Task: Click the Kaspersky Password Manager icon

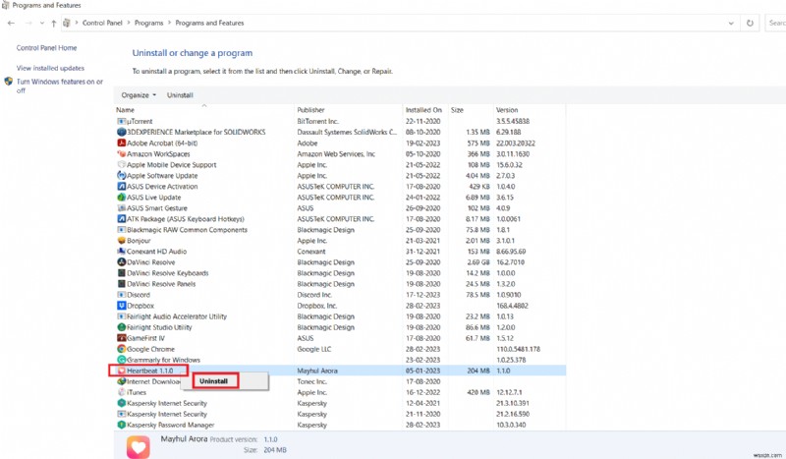Action: [x=121, y=425]
